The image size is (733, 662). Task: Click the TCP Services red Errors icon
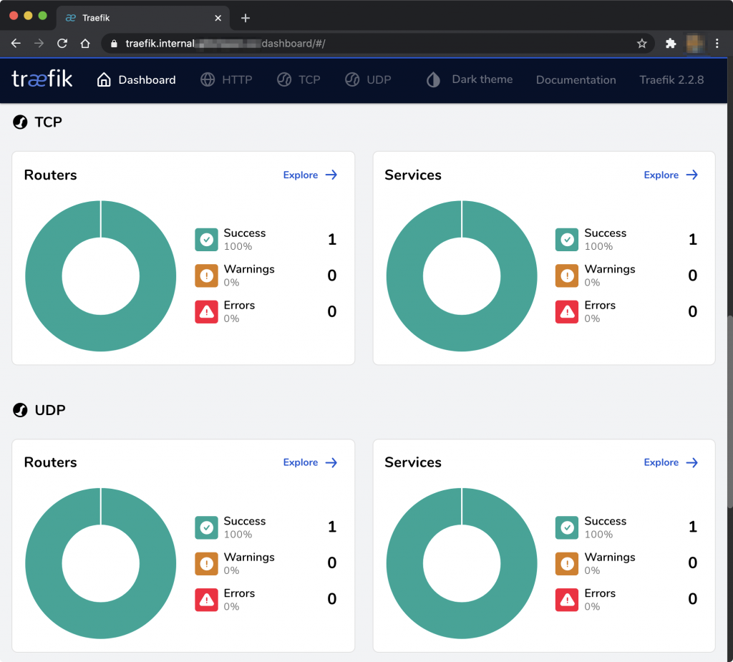point(567,311)
